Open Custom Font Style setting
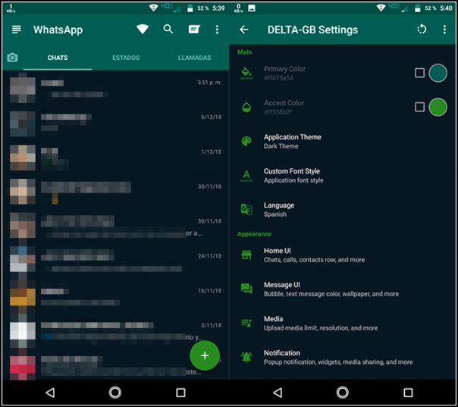458x407 pixels. (x=342, y=176)
